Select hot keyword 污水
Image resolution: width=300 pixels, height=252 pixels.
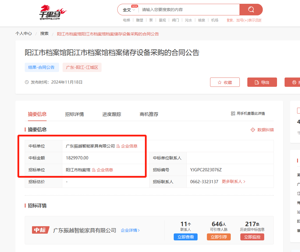pos(188,20)
